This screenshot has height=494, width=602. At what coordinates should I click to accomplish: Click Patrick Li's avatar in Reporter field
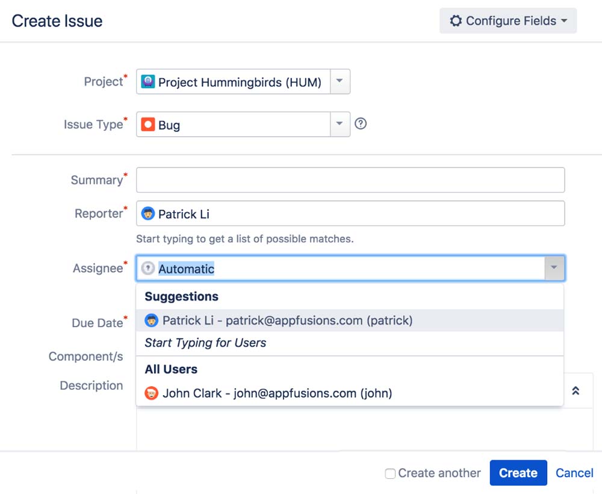[147, 214]
